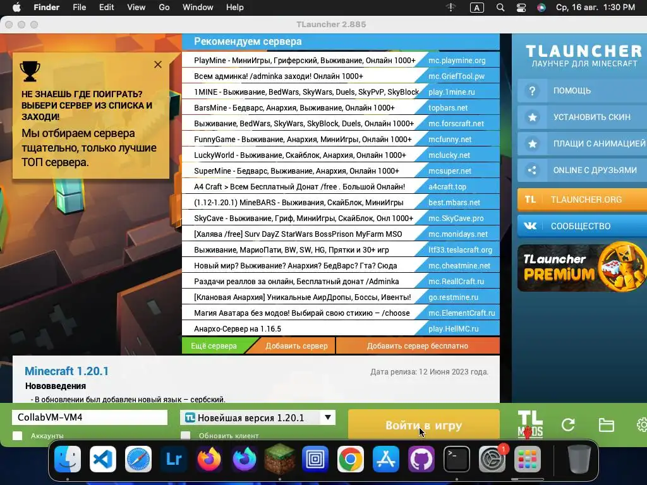The height and width of the screenshot is (485, 647).
Task: Click the Войти в игру button
Action: click(424, 425)
